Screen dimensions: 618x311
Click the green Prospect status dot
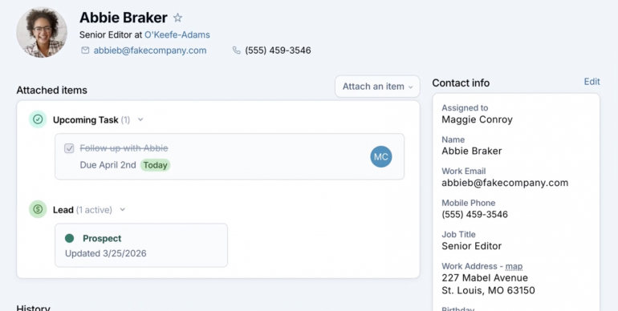pos(69,238)
